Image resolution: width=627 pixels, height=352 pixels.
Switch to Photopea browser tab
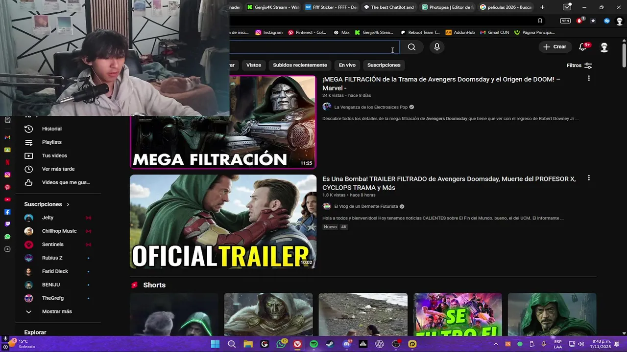click(x=448, y=7)
